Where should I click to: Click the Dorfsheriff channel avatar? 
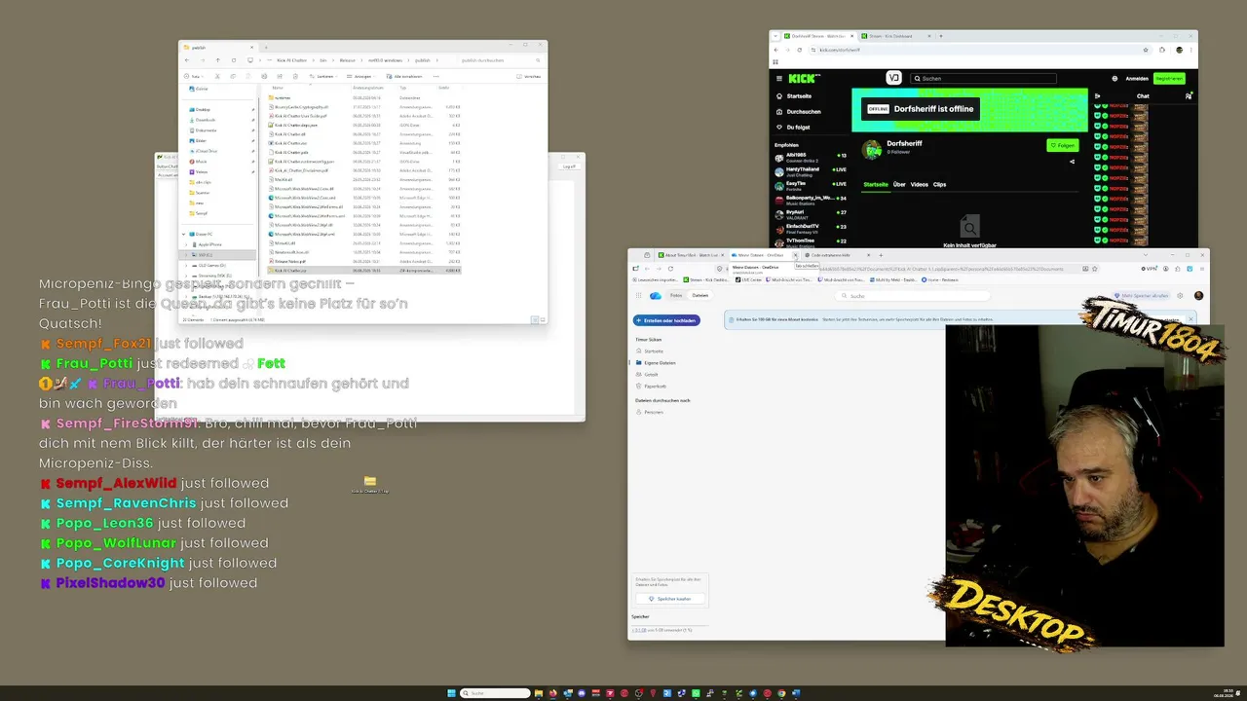pyautogui.click(x=873, y=149)
